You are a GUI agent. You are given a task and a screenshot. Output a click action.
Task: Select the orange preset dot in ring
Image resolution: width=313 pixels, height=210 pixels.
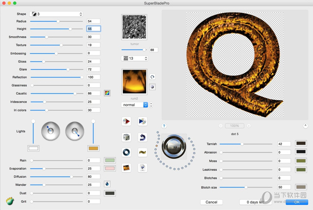(x=156, y=146)
